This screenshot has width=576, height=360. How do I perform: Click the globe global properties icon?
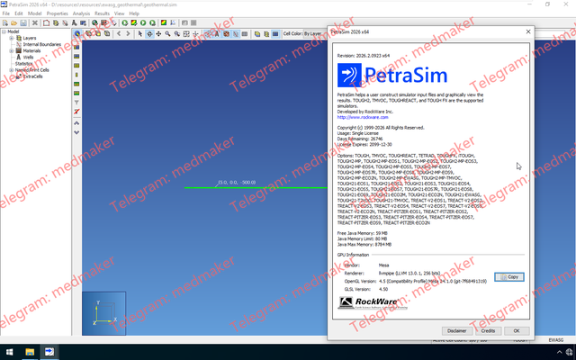tap(94, 22)
